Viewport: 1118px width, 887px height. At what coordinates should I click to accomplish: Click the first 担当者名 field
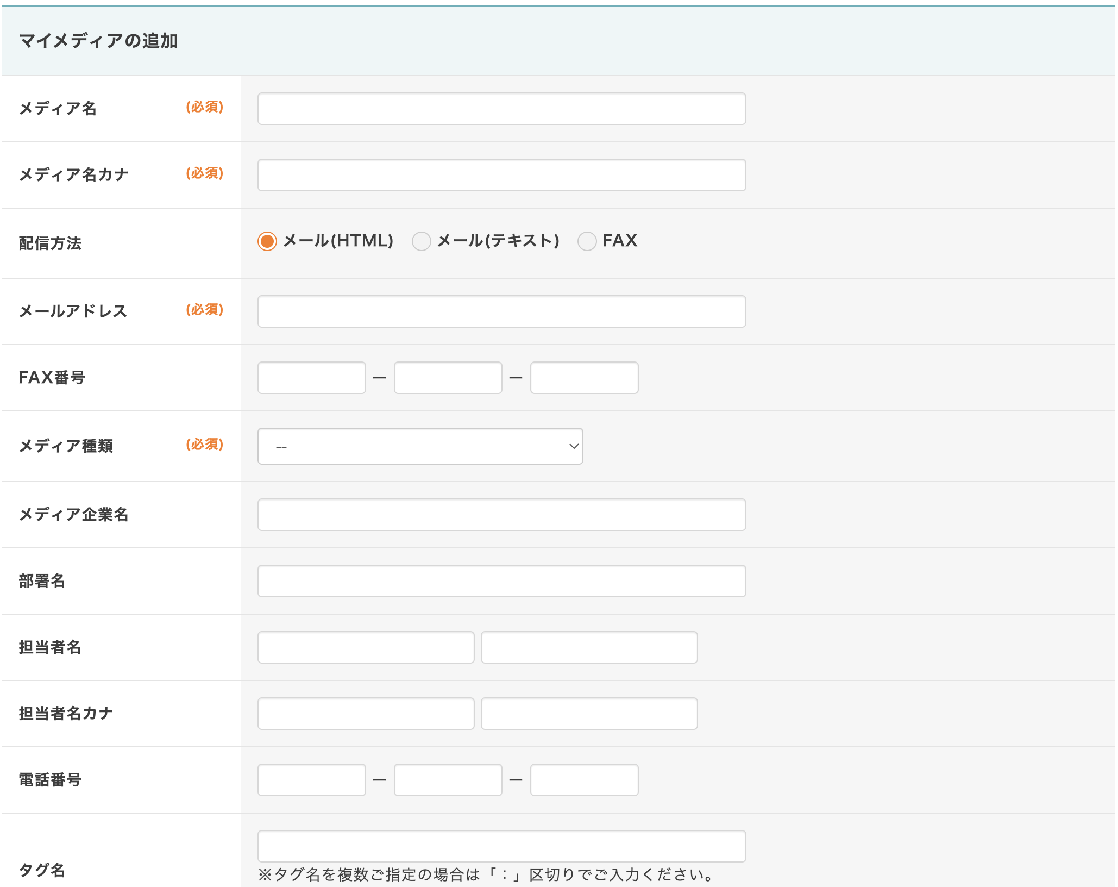[x=366, y=647]
